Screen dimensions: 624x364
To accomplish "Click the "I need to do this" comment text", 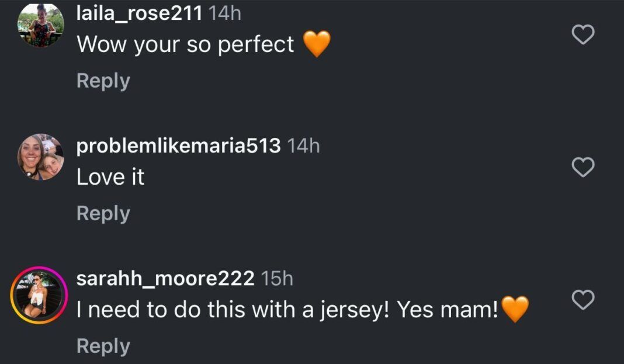I will click(287, 310).
